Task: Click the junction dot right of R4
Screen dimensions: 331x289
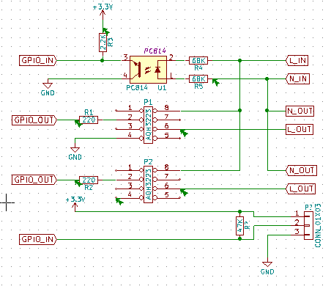Action: [x=239, y=60]
